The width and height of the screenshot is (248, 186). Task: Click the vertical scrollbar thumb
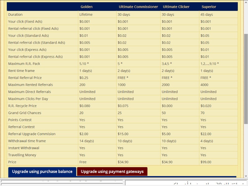246,79
